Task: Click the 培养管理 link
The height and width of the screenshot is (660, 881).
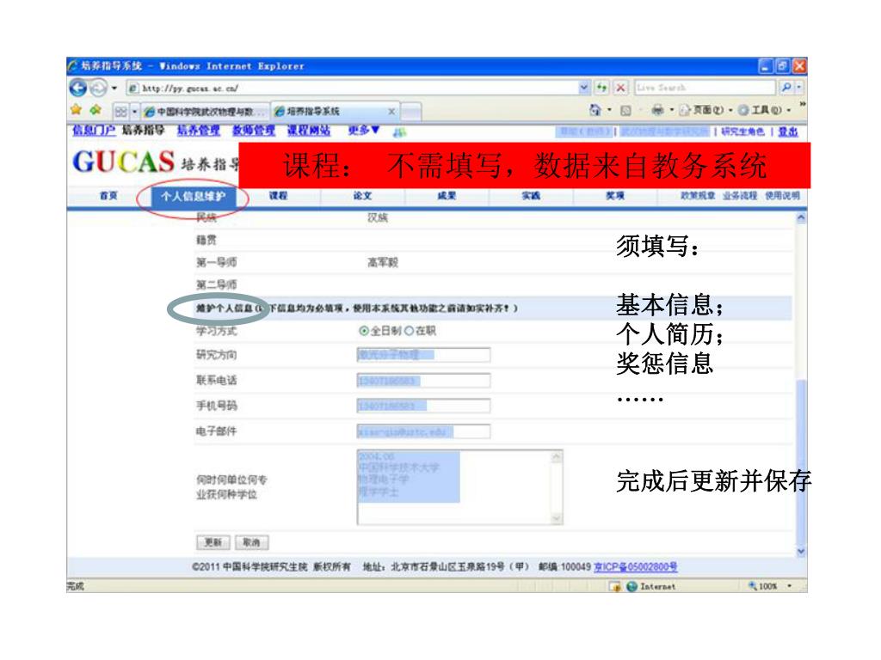Action: [x=199, y=131]
